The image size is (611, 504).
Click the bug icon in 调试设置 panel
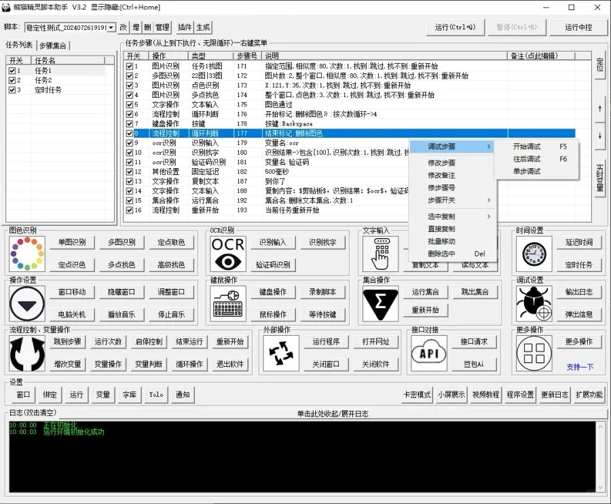(x=536, y=305)
